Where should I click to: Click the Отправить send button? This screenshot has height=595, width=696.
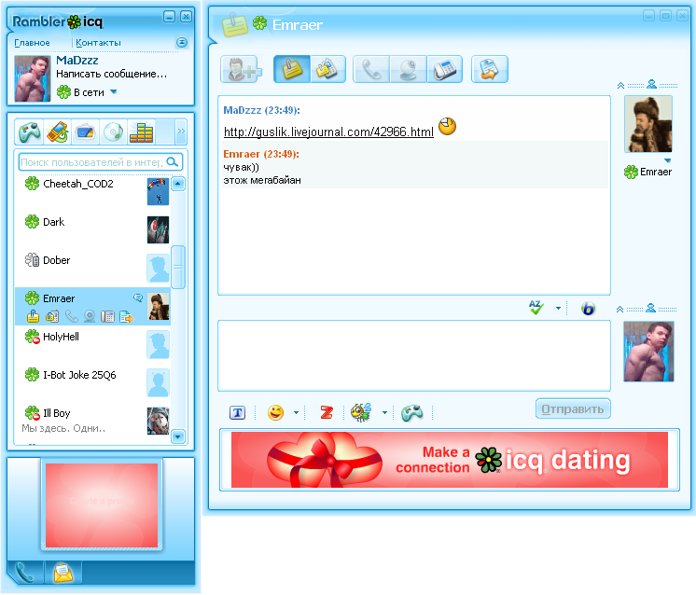coord(573,408)
